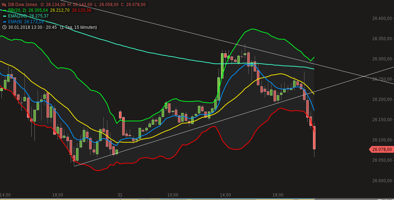
Task: Click upper Bollinger value 26.305,04
Action: [38, 10]
